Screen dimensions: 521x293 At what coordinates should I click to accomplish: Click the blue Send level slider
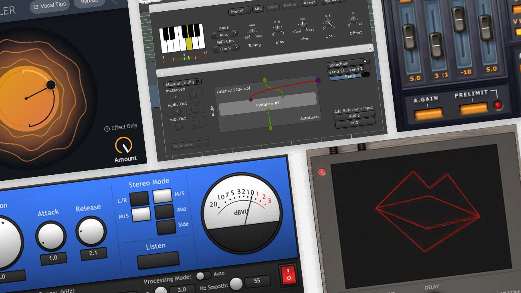click(347, 76)
